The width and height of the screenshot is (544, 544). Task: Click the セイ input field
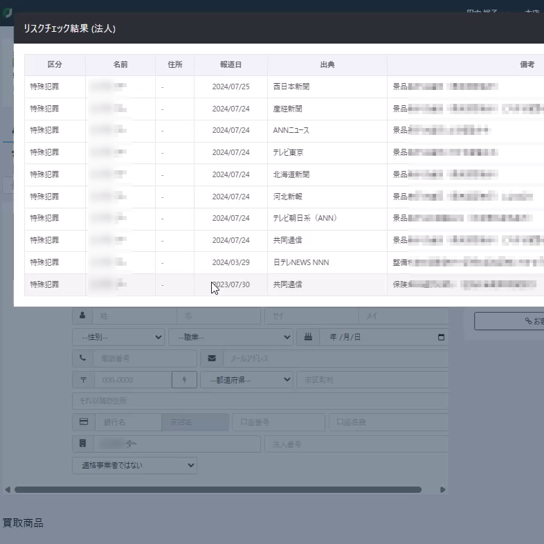(311, 316)
